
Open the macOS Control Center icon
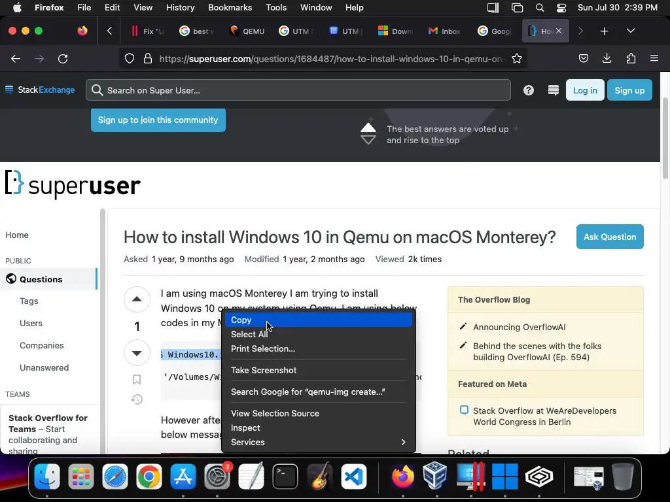561,8
